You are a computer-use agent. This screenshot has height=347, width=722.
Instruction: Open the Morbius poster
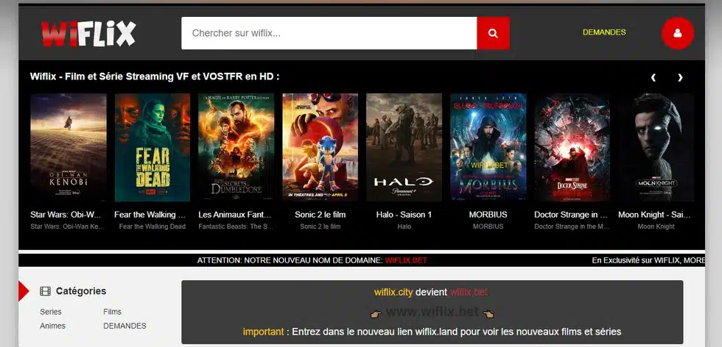click(x=488, y=148)
